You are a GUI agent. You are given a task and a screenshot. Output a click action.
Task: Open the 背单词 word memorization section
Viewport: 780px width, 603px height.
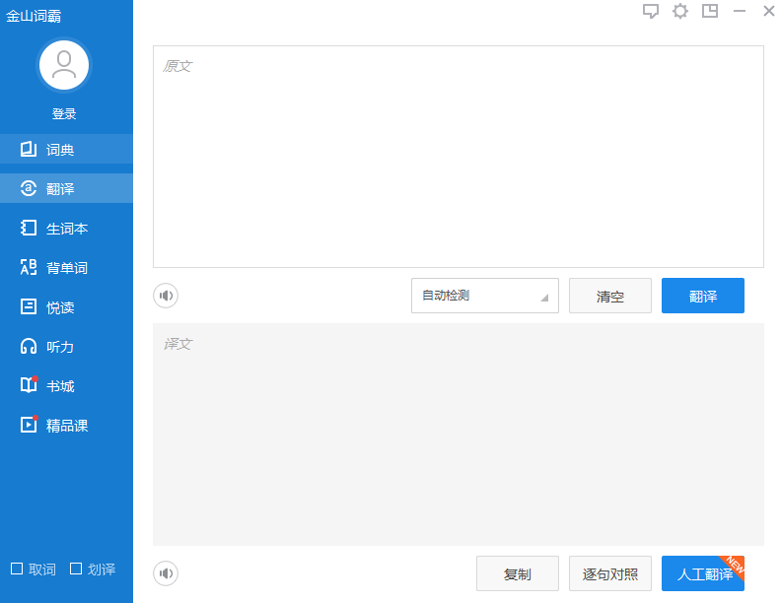click(66, 268)
